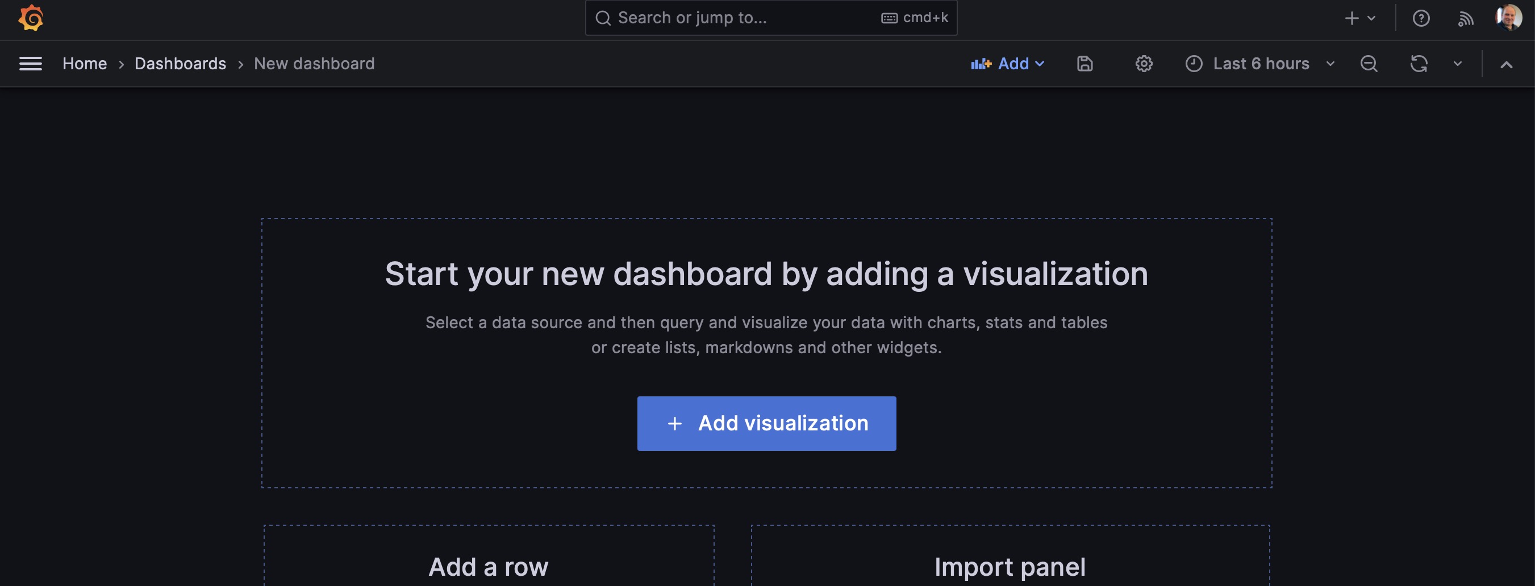Screen dimensions: 1535x586
Task: Open the news feed RSS icon
Action: 1466,19
